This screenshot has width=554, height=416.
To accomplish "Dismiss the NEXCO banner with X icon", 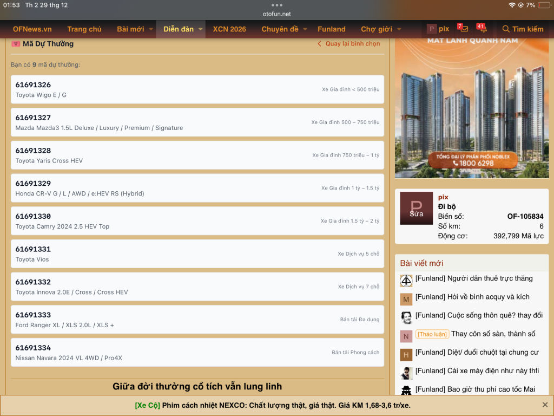I will tap(545, 405).
